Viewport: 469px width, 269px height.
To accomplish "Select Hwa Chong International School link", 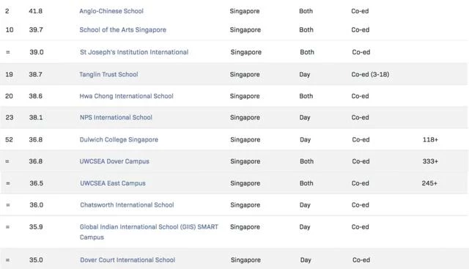I will (126, 96).
